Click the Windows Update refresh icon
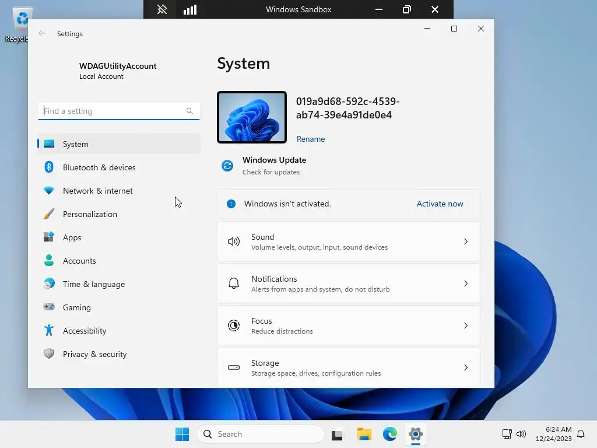This screenshot has height=448, width=597. [x=227, y=166]
